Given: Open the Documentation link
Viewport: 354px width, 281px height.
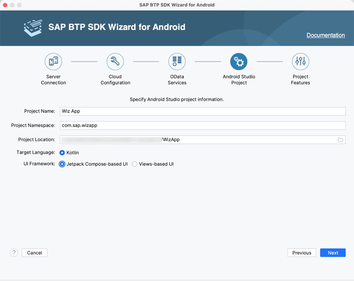Looking at the screenshot, I should click(326, 35).
